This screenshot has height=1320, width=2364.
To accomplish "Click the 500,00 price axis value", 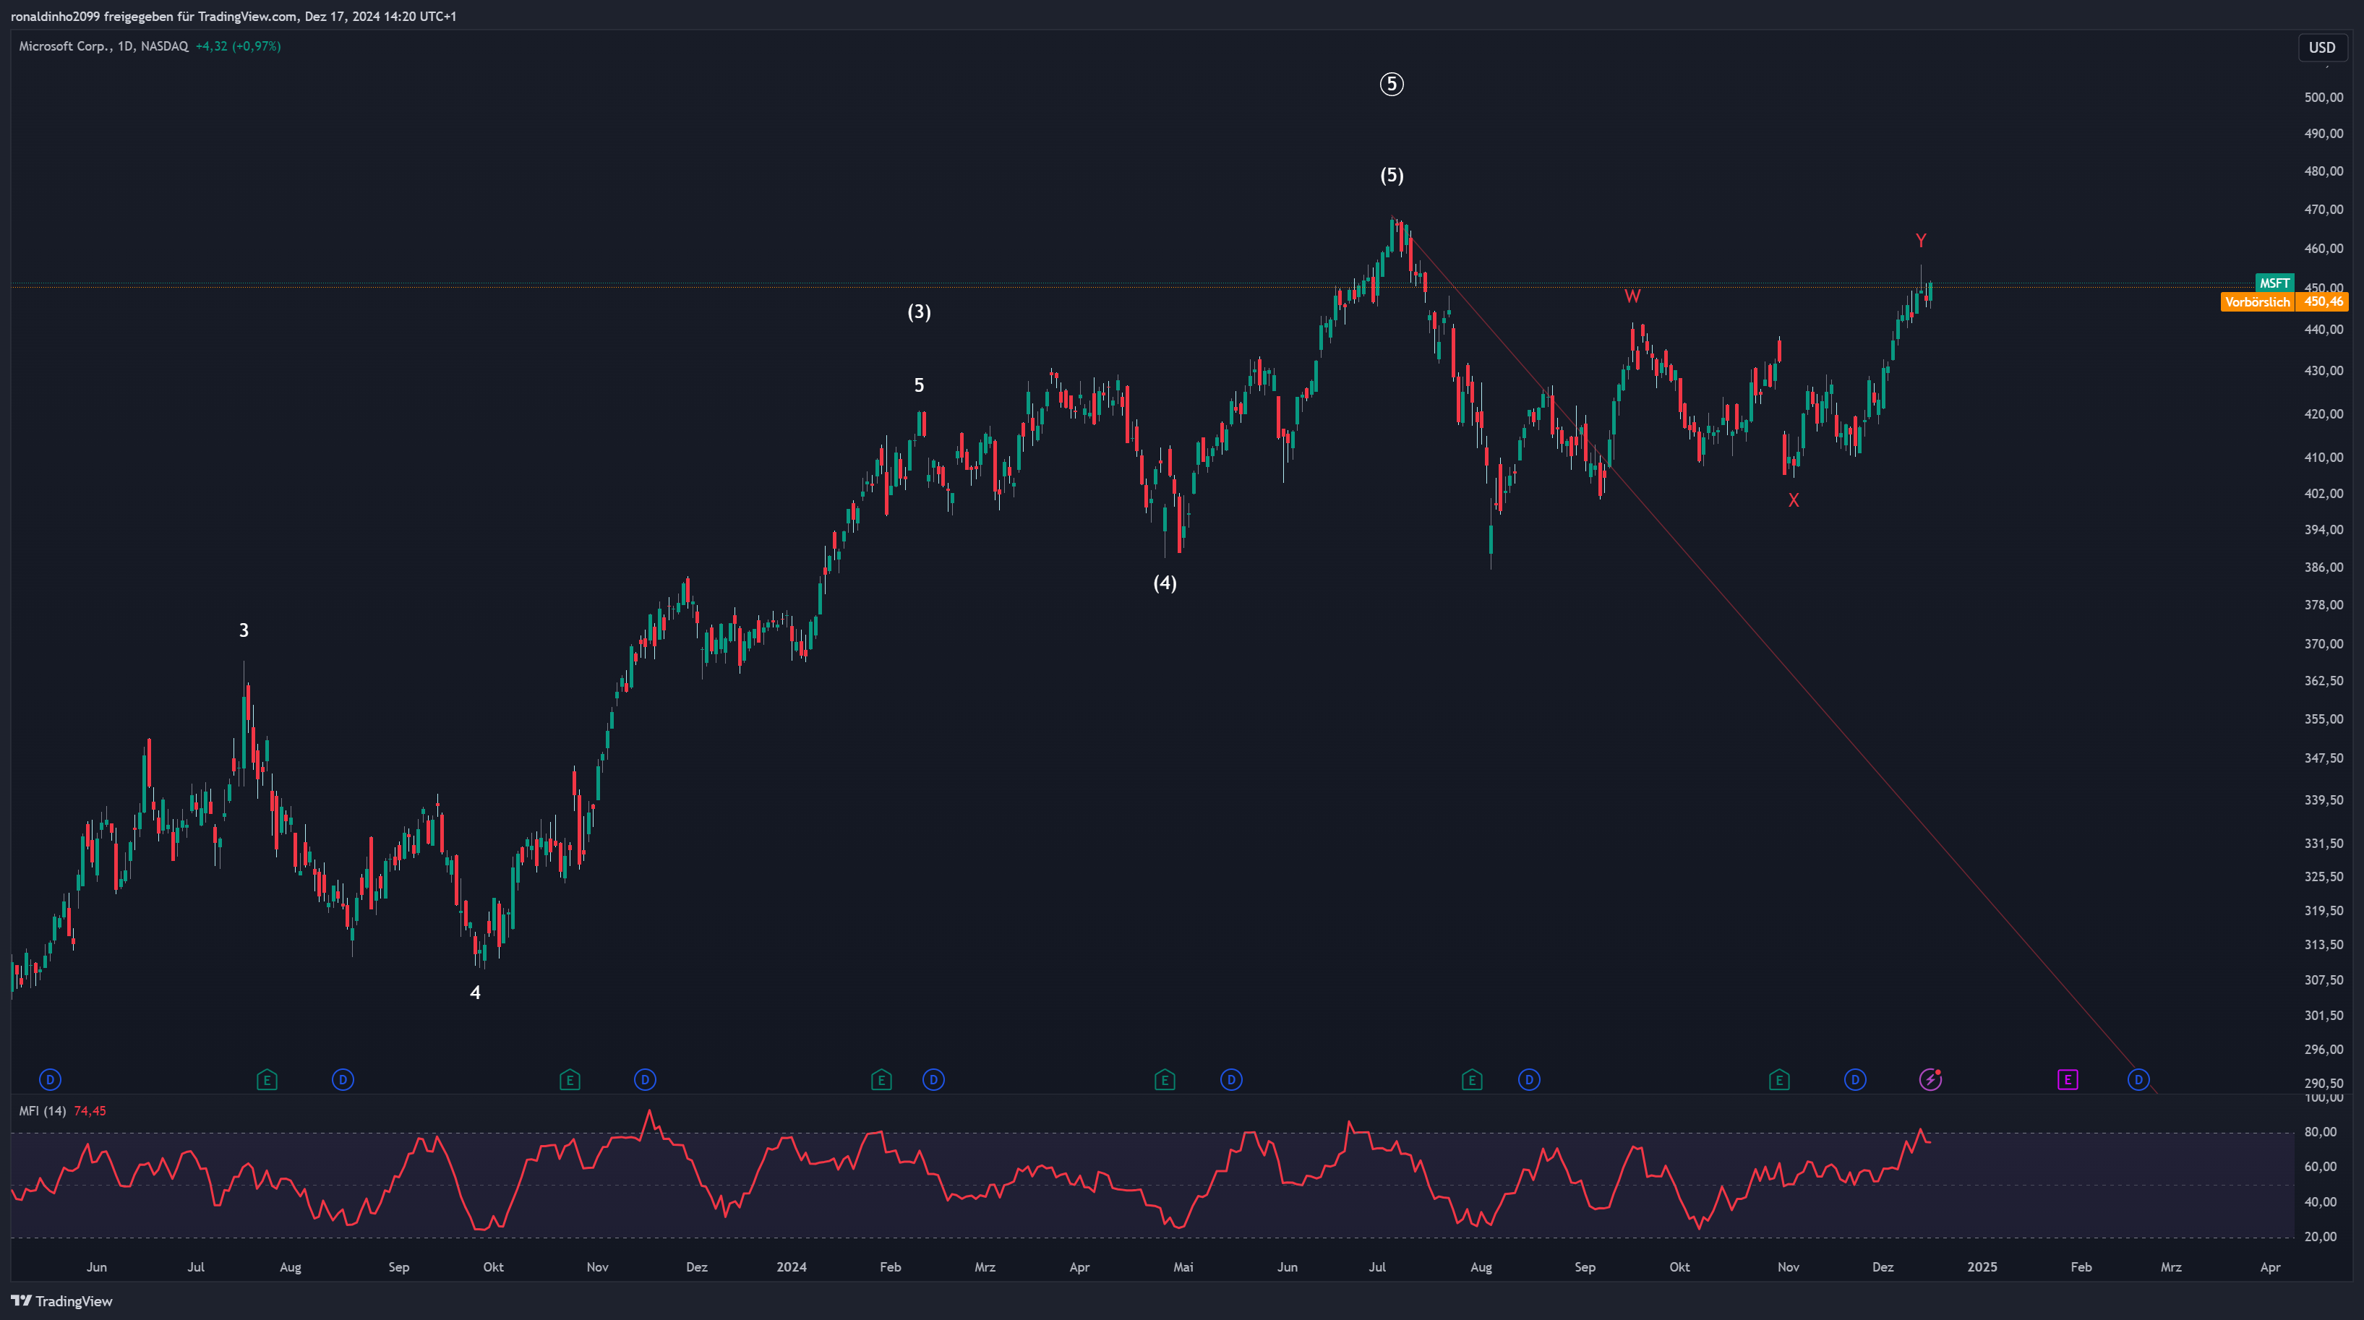I will [2324, 98].
